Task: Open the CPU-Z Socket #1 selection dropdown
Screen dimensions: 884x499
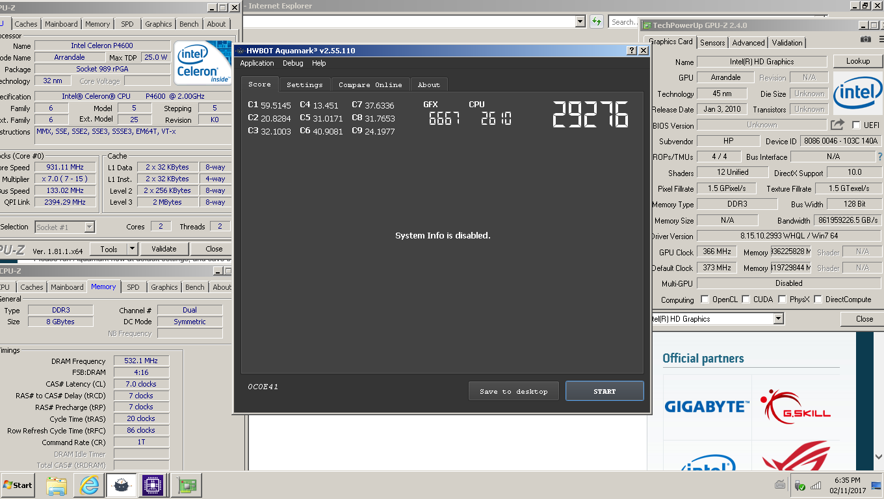Action: click(x=90, y=227)
